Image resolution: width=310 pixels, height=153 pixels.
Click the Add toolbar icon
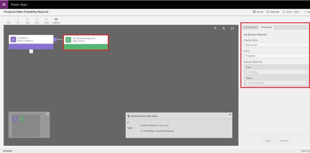click(8, 20)
